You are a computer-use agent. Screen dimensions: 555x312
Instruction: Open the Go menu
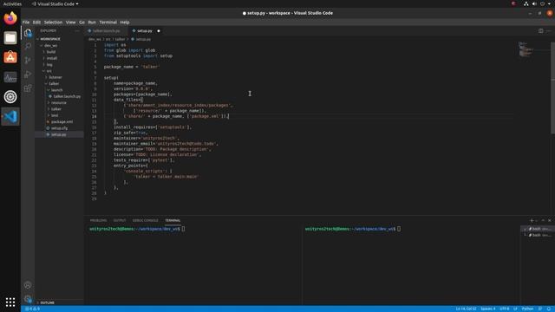click(82, 23)
